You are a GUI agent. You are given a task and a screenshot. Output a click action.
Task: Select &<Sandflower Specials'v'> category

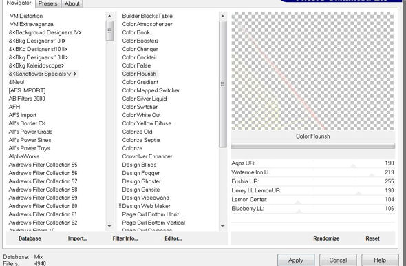pos(43,74)
